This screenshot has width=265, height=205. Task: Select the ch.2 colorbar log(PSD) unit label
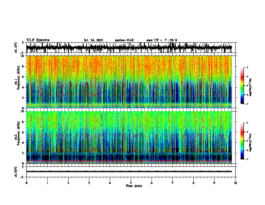click(x=251, y=142)
